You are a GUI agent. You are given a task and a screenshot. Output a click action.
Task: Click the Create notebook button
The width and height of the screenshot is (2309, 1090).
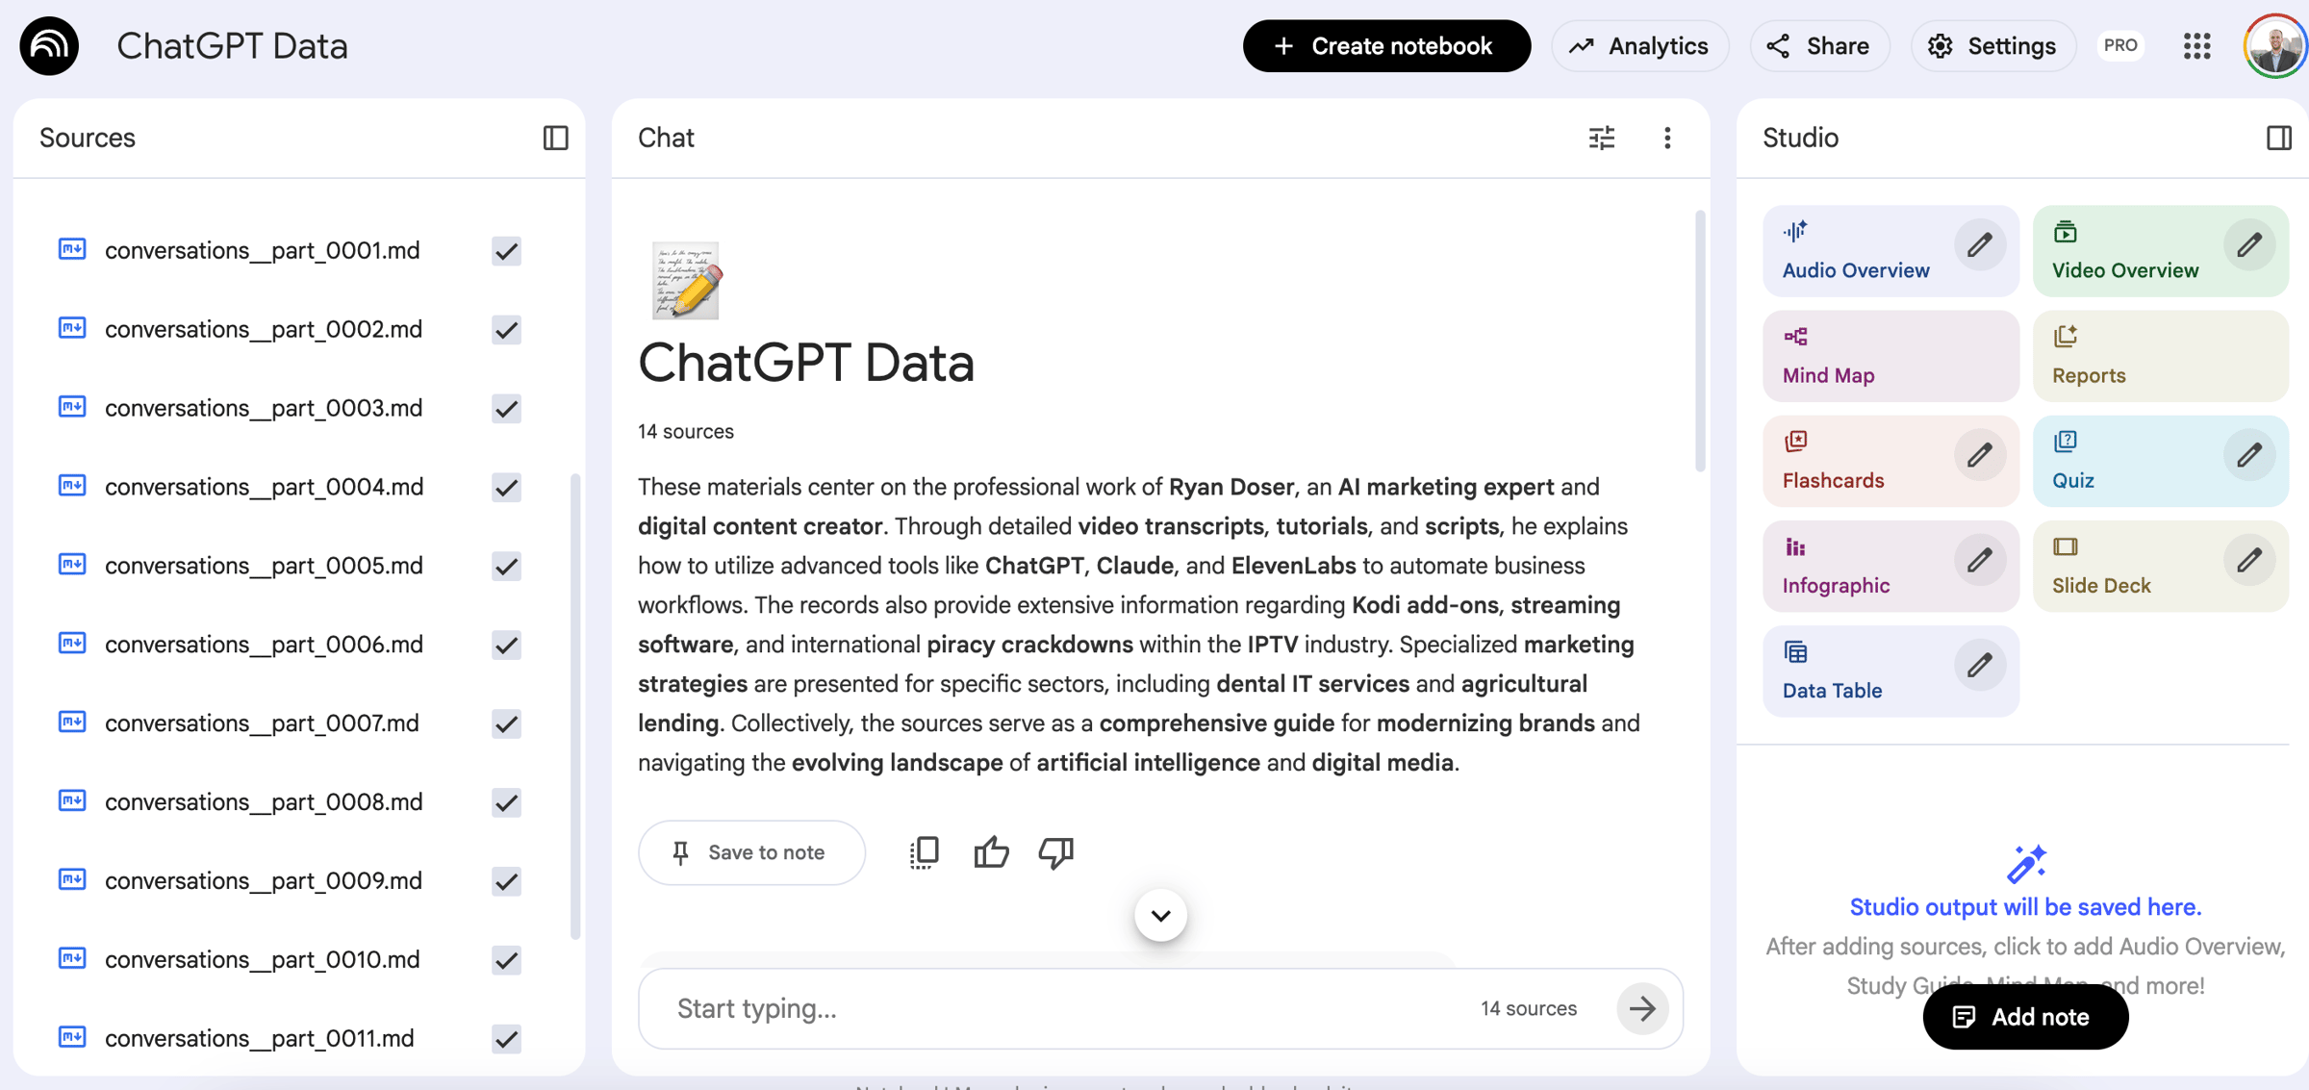[x=1385, y=46]
